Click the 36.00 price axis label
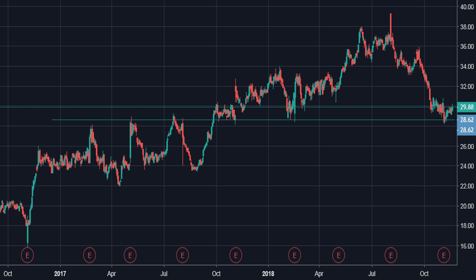The height and width of the screenshot is (280, 476). [x=467, y=46]
